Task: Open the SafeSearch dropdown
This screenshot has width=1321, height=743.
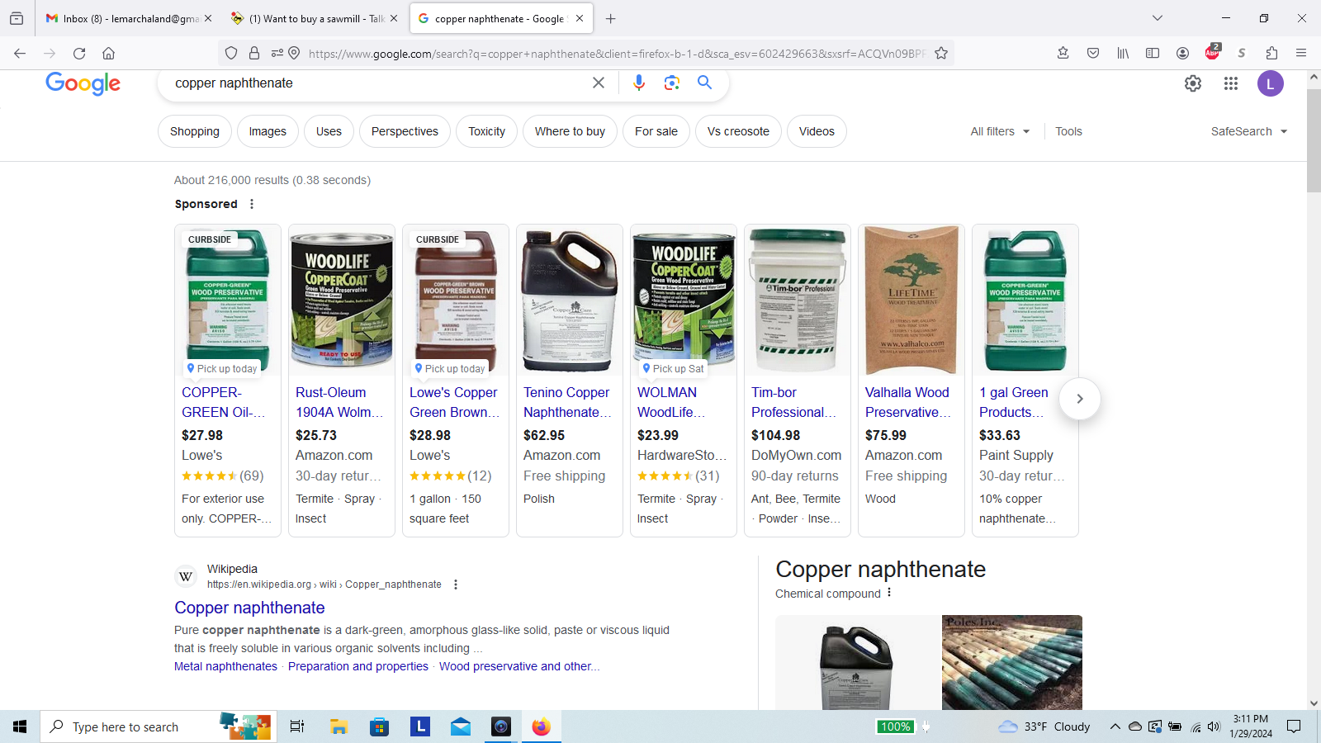Action: pyautogui.click(x=1248, y=131)
